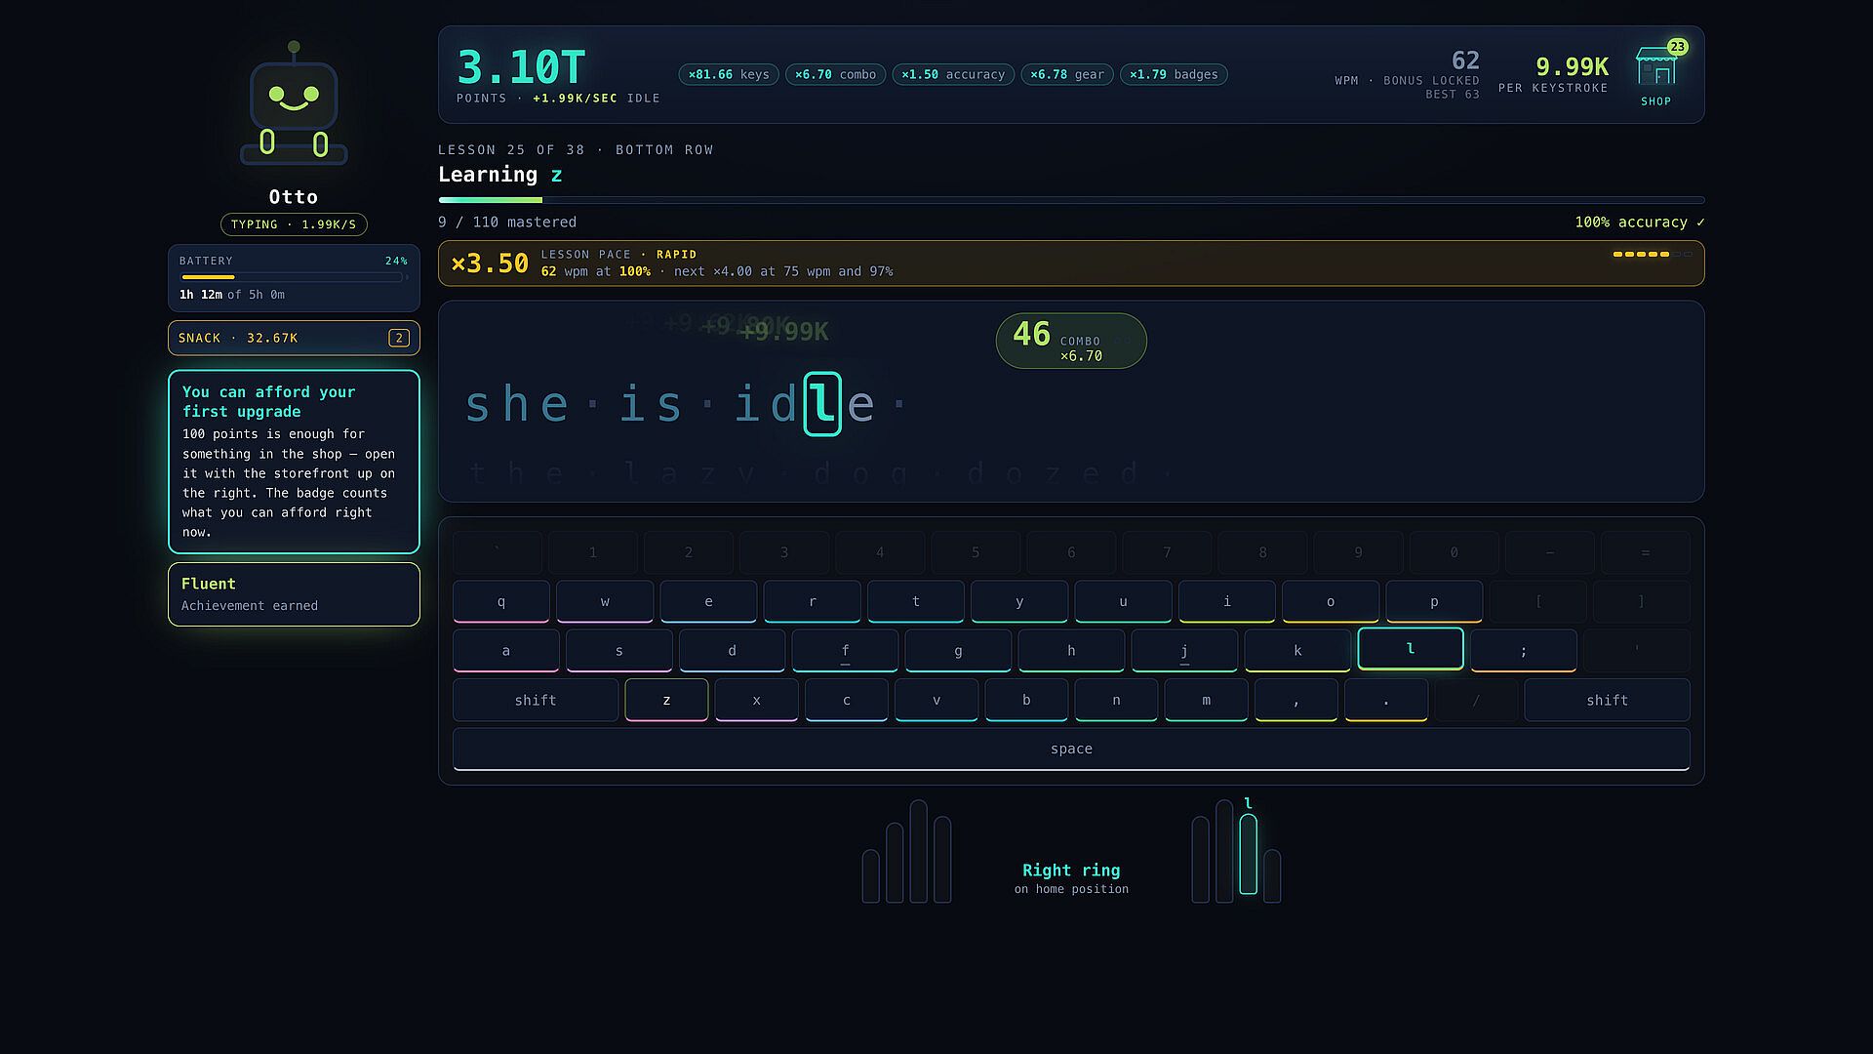This screenshot has width=1873, height=1054.
Task: Click the '1h 12m of 5h 0m' battery time
Action: 232,295
